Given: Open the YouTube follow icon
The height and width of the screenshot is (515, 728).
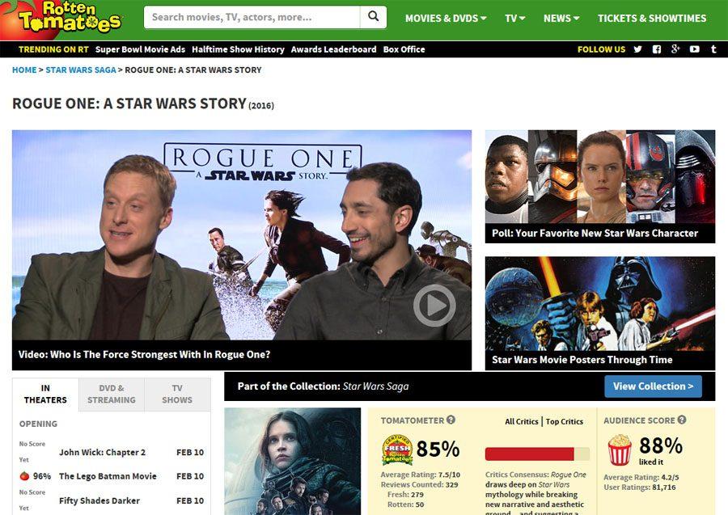Looking at the screenshot, I should [x=695, y=49].
